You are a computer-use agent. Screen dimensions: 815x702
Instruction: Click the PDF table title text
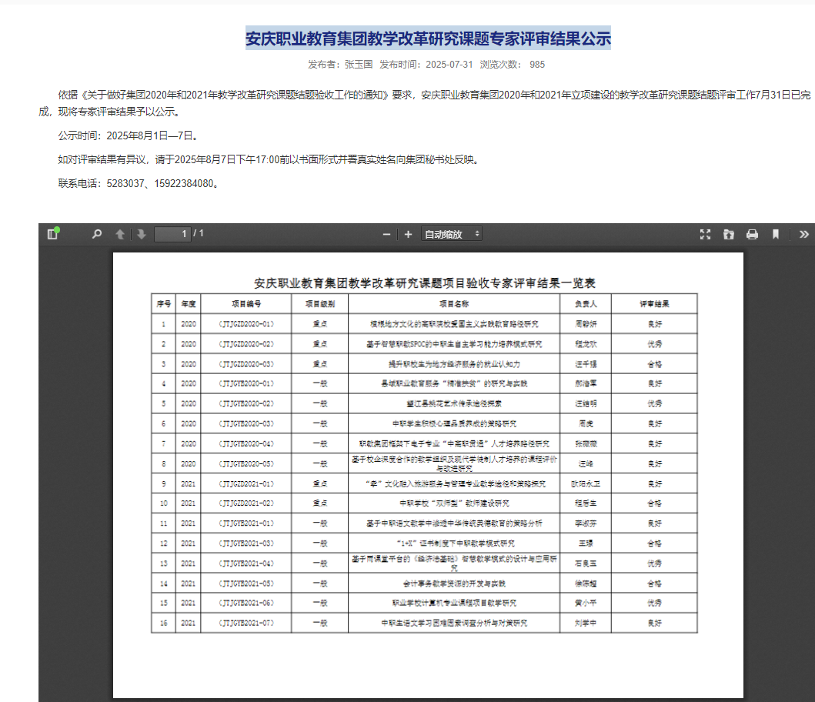[425, 283]
